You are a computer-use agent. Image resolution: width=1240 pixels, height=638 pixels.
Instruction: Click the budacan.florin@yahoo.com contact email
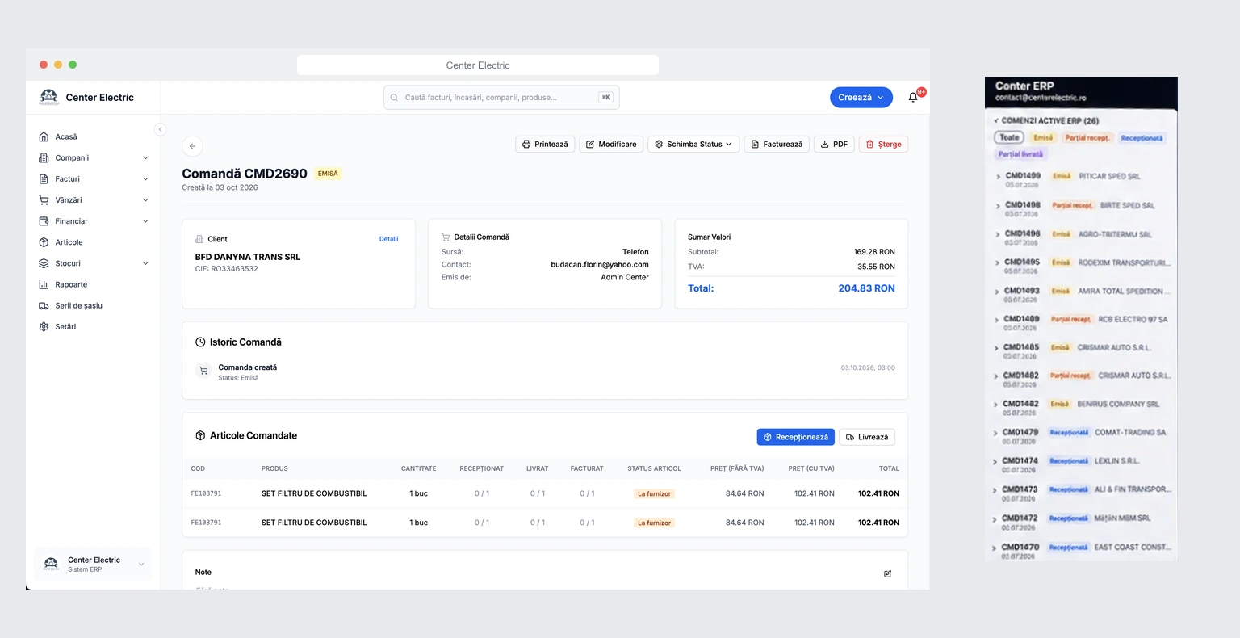tap(600, 264)
